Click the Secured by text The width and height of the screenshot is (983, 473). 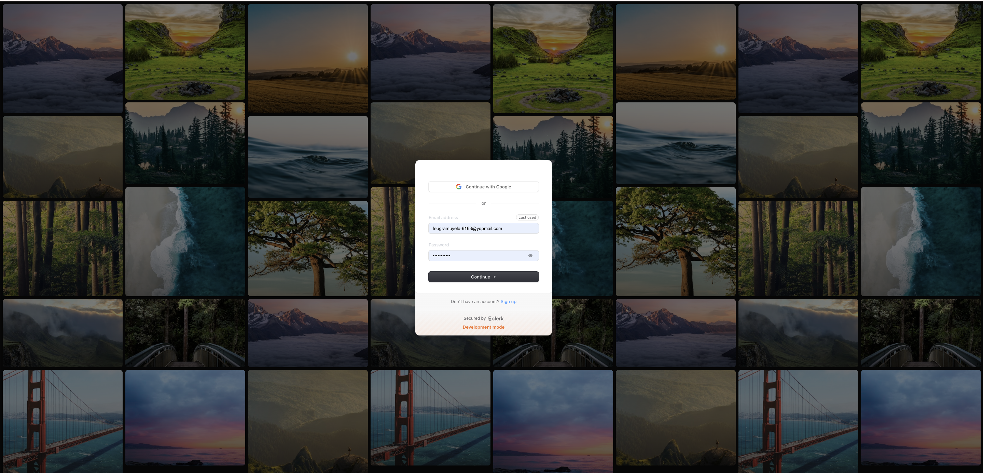tap(474, 318)
